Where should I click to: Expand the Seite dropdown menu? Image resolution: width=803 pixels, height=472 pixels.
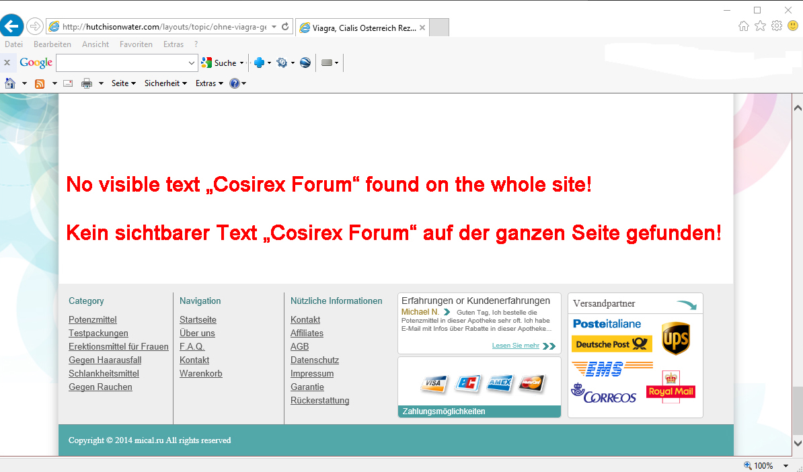(124, 83)
